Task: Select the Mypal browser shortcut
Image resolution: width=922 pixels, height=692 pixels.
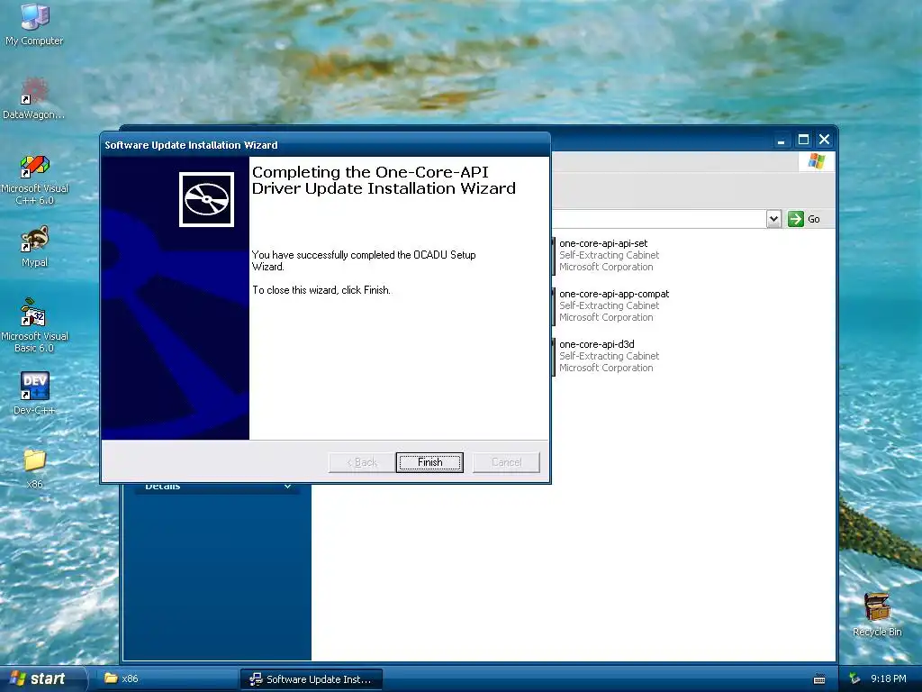Action: tap(34, 246)
